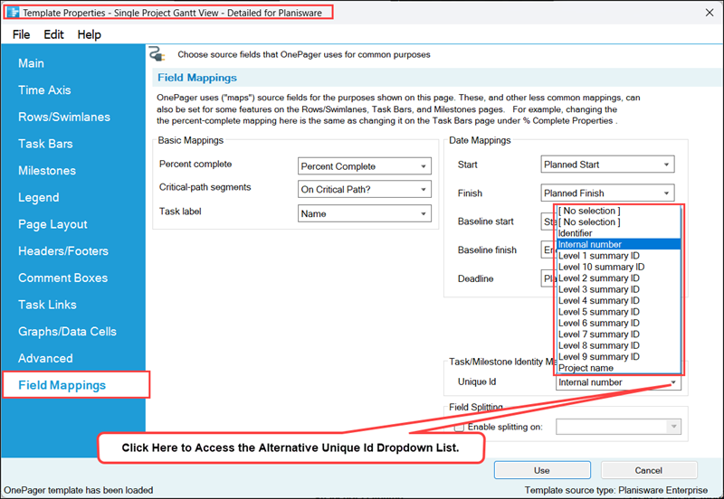The height and width of the screenshot is (499, 724).
Task: Go to the Milestones page
Action: (47, 171)
